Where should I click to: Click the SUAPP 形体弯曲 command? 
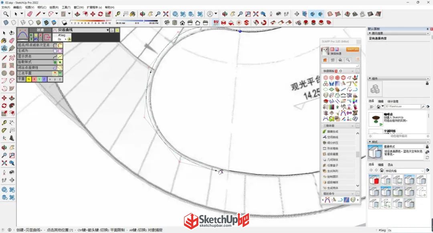332,149
